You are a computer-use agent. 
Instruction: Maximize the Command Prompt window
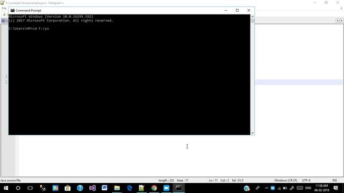click(x=237, y=10)
